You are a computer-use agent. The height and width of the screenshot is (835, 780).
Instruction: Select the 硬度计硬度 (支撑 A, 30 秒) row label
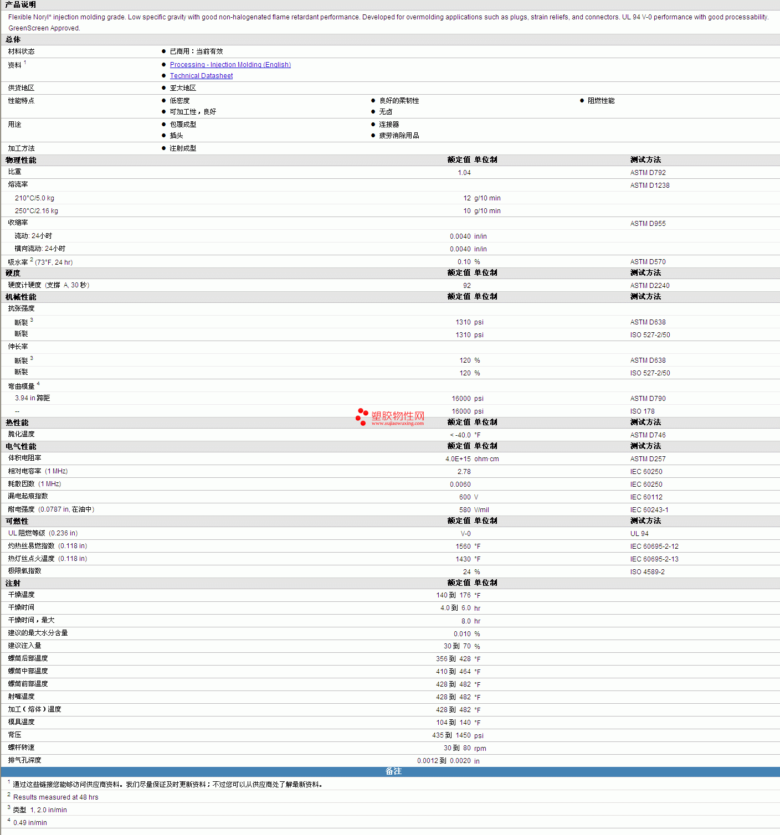click(x=49, y=285)
